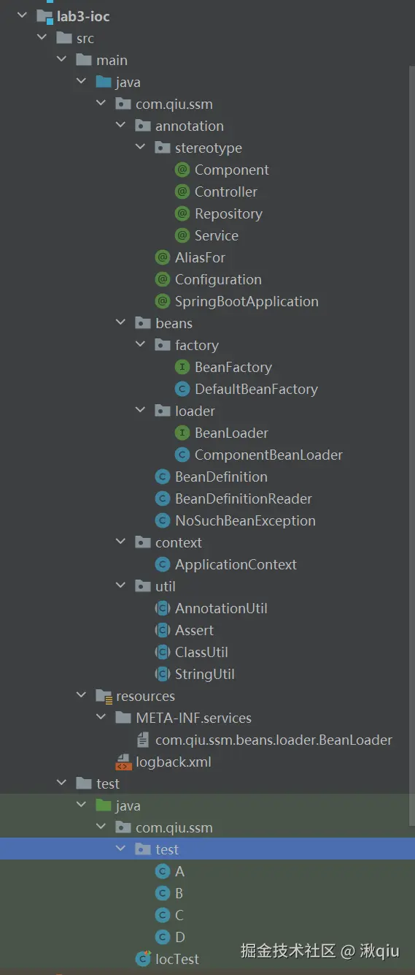Click the IocTest class icon
The image size is (415, 975).
point(143,959)
